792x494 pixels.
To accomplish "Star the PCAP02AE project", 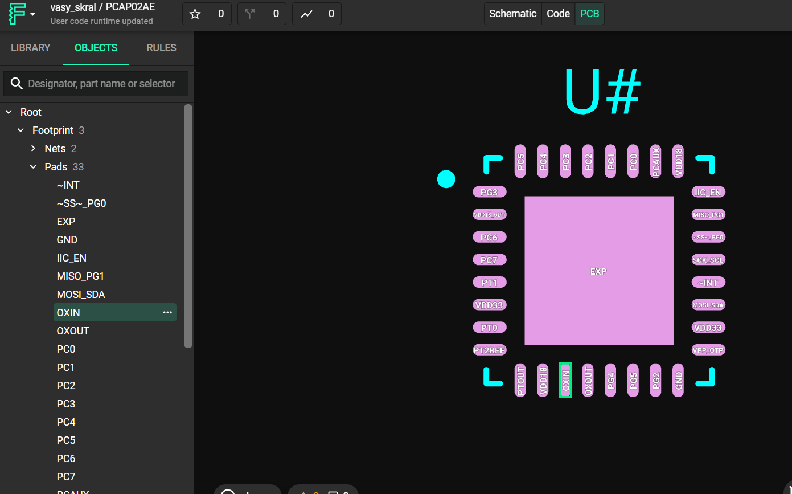I will point(195,14).
